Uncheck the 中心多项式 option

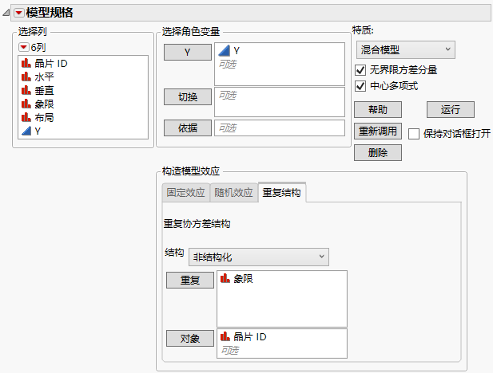(x=360, y=86)
